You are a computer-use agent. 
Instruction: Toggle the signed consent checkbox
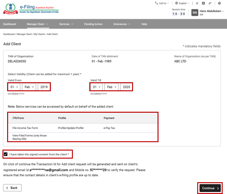6,154
